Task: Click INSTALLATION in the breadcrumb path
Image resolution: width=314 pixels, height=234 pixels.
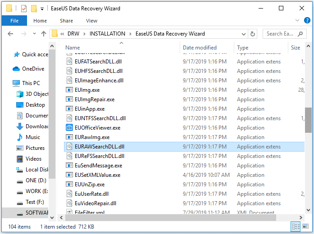Action: [107, 34]
